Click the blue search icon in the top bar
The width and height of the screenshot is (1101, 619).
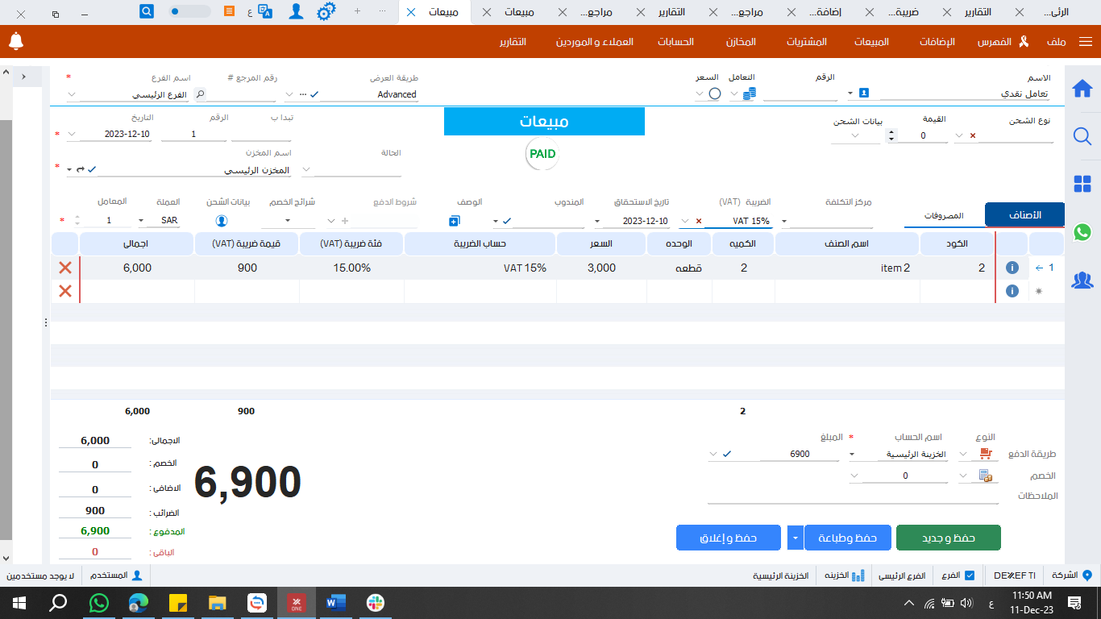tap(147, 11)
